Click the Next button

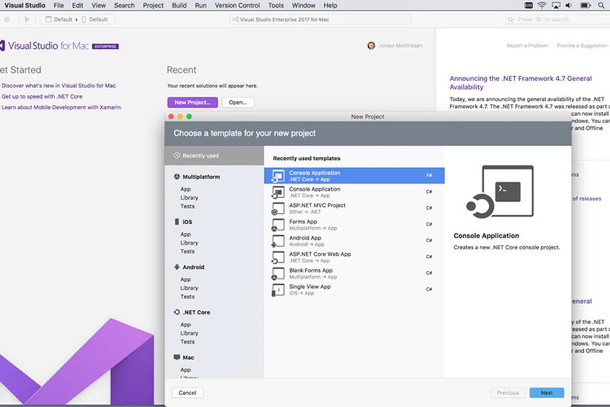click(x=546, y=393)
